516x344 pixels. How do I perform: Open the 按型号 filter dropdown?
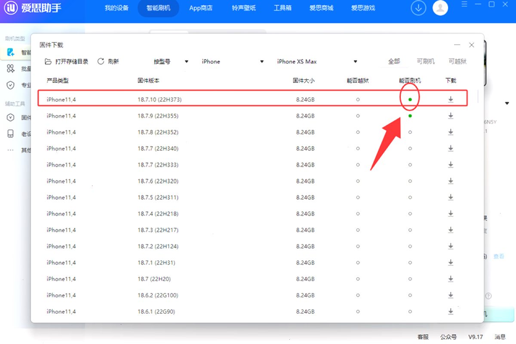171,61
